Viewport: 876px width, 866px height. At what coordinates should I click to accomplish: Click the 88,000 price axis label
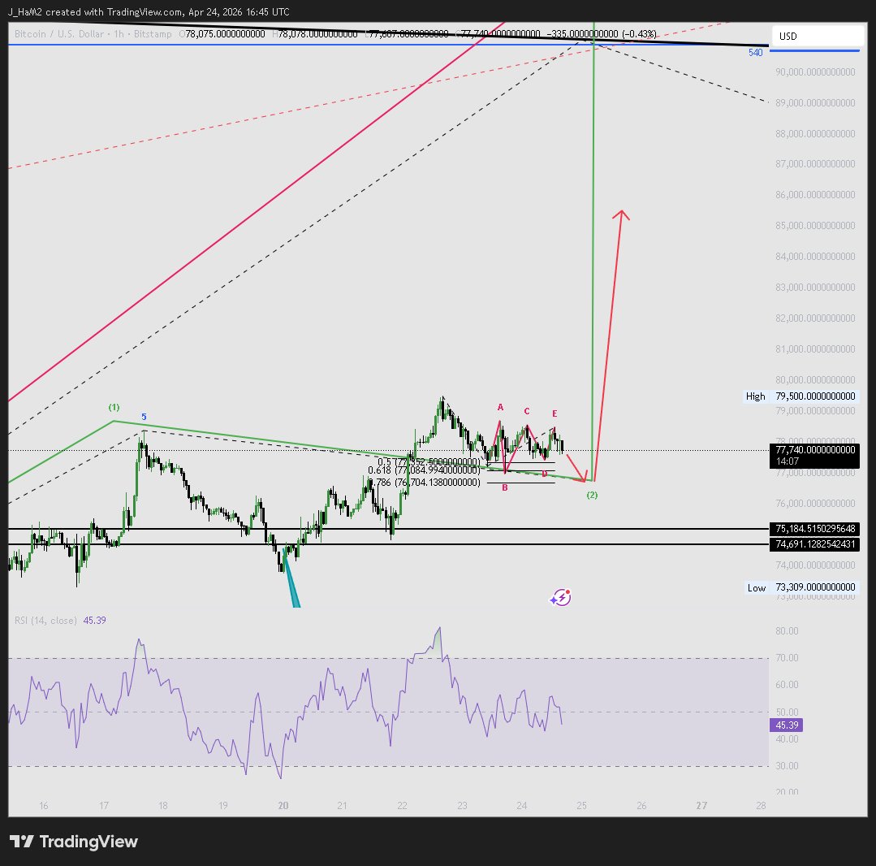pyautogui.click(x=815, y=133)
